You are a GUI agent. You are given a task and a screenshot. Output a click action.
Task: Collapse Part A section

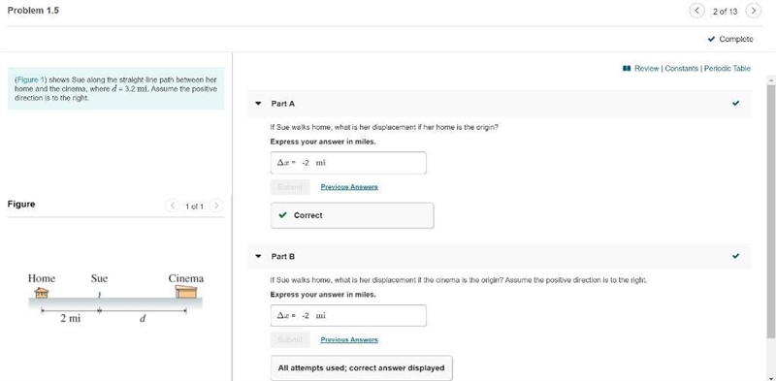[x=257, y=104]
